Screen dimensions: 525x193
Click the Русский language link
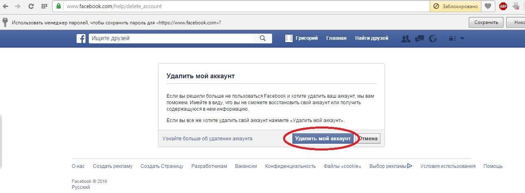click(x=81, y=187)
